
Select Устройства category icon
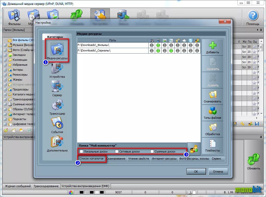tap(57, 70)
